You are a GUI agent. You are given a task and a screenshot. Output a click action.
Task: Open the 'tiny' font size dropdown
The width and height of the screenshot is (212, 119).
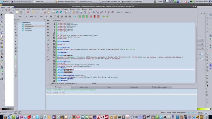pos(44,17)
